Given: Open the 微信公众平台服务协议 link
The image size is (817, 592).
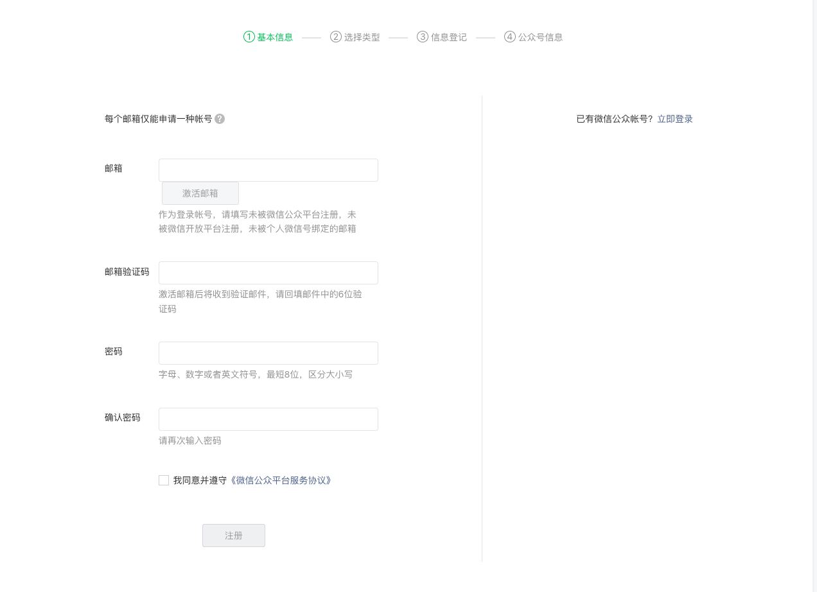Looking at the screenshot, I should [281, 480].
